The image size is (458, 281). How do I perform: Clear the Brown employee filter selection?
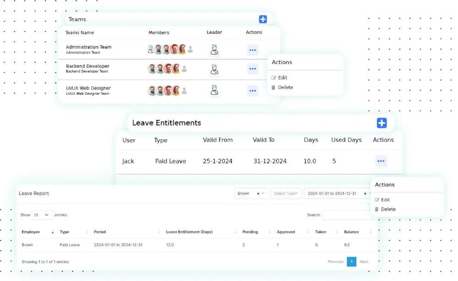258,194
